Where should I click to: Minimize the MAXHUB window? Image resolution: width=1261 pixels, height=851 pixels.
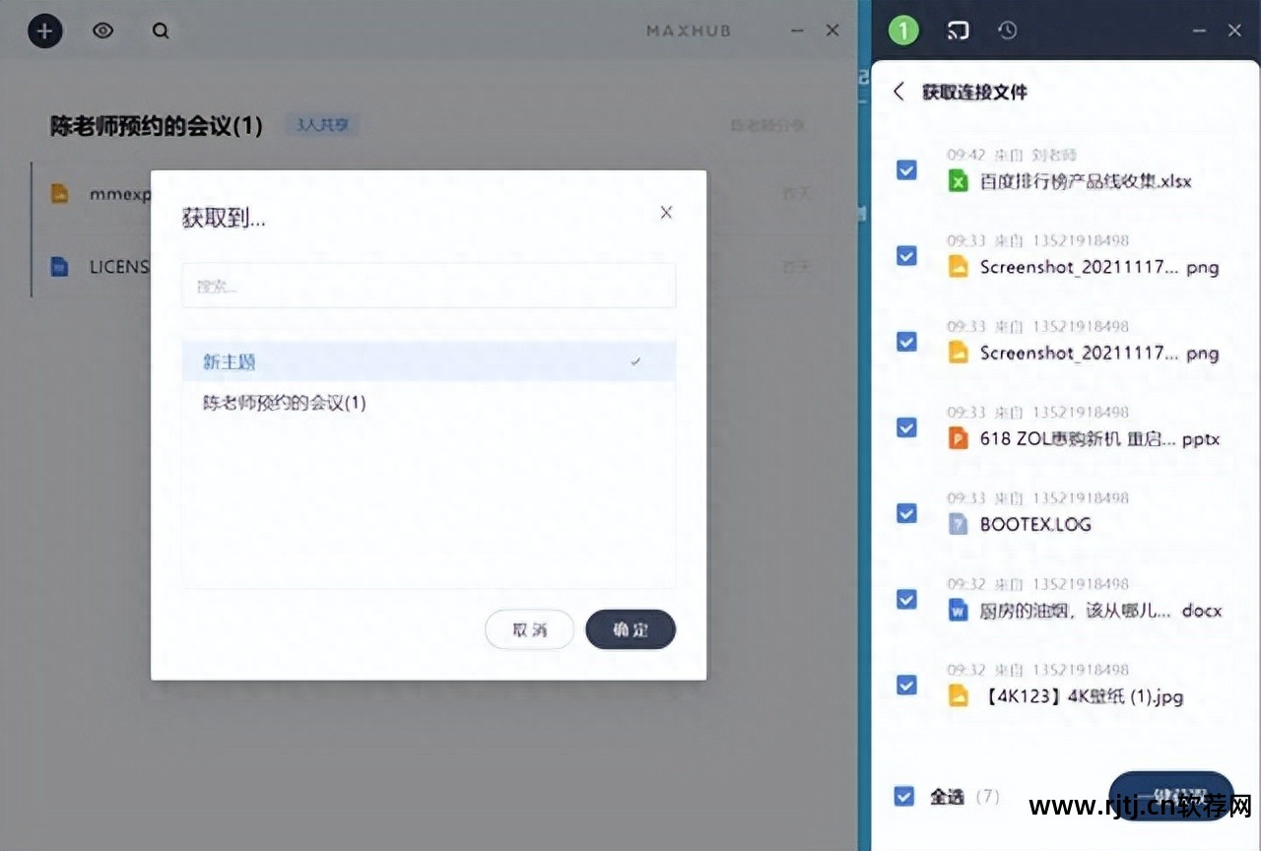coord(797,31)
